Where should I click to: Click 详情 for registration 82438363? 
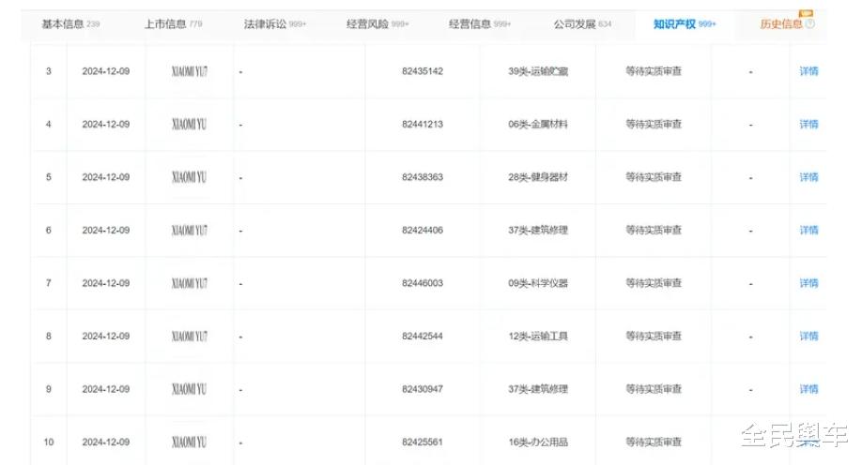[808, 177]
